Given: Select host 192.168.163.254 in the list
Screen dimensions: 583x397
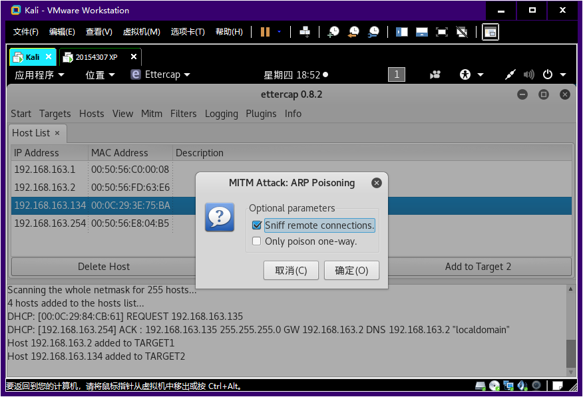Looking at the screenshot, I should tap(50, 223).
